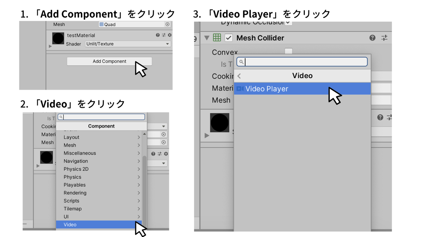Click material sphere preview in step 2
Viewport: 422px width, 237px height.
tap(46, 157)
